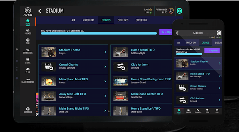
Task: Open Transfers in tablet sidebar
Action: click(x=28, y=51)
